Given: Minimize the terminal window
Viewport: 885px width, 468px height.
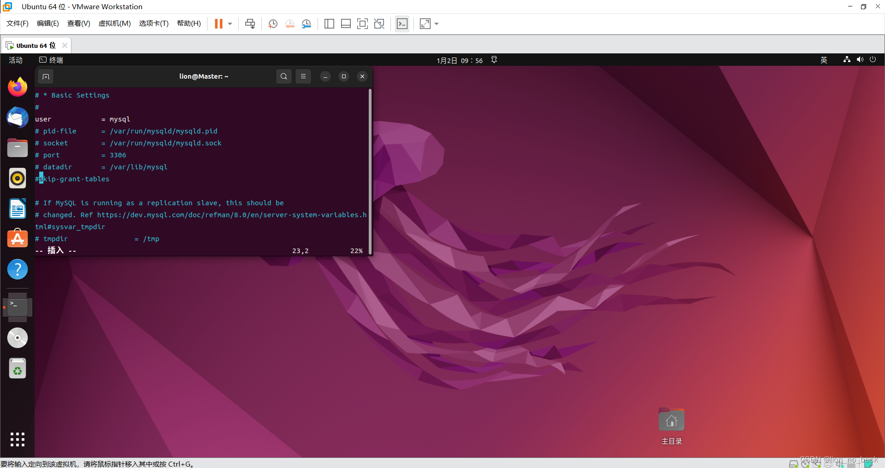Looking at the screenshot, I should [325, 76].
